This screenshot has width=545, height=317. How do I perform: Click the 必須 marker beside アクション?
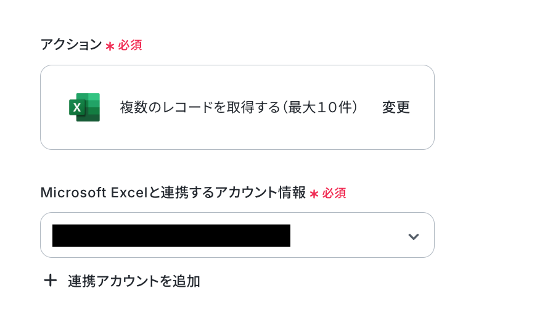click(130, 45)
